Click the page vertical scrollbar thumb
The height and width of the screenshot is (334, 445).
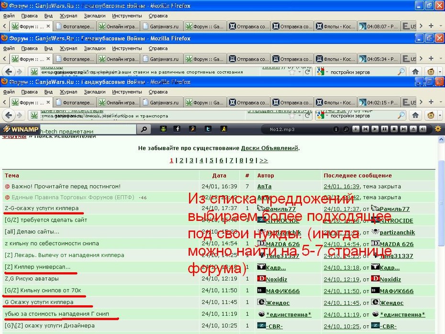[441, 203]
